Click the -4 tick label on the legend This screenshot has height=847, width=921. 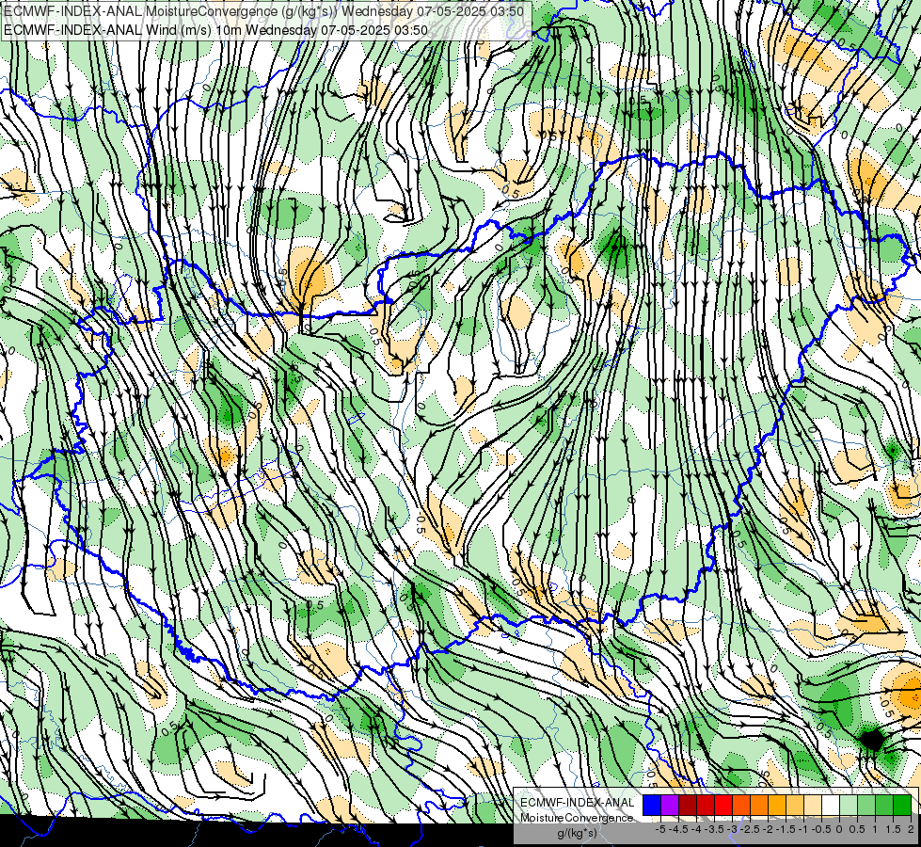[x=696, y=829]
